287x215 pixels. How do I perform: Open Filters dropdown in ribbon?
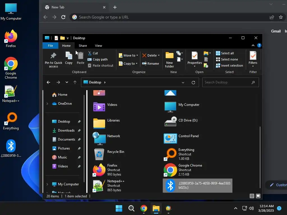(x=253, y=59)
